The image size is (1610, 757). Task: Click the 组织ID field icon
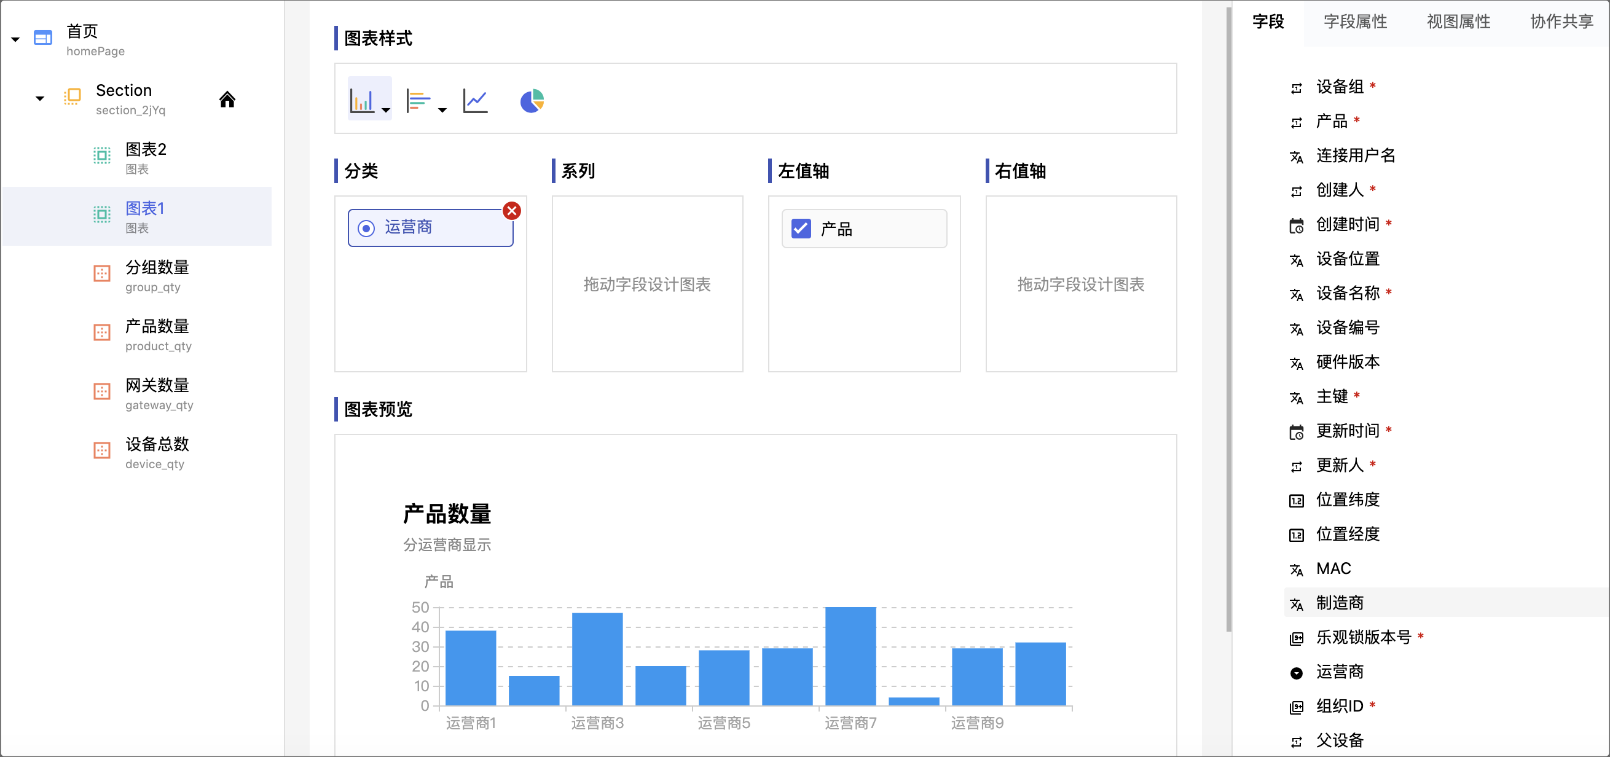point(1296,707)
